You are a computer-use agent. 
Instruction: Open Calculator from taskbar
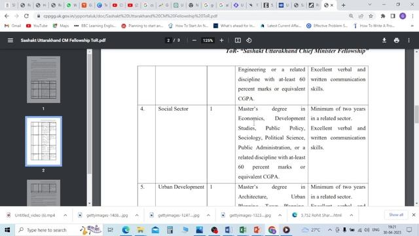[170, 230]
